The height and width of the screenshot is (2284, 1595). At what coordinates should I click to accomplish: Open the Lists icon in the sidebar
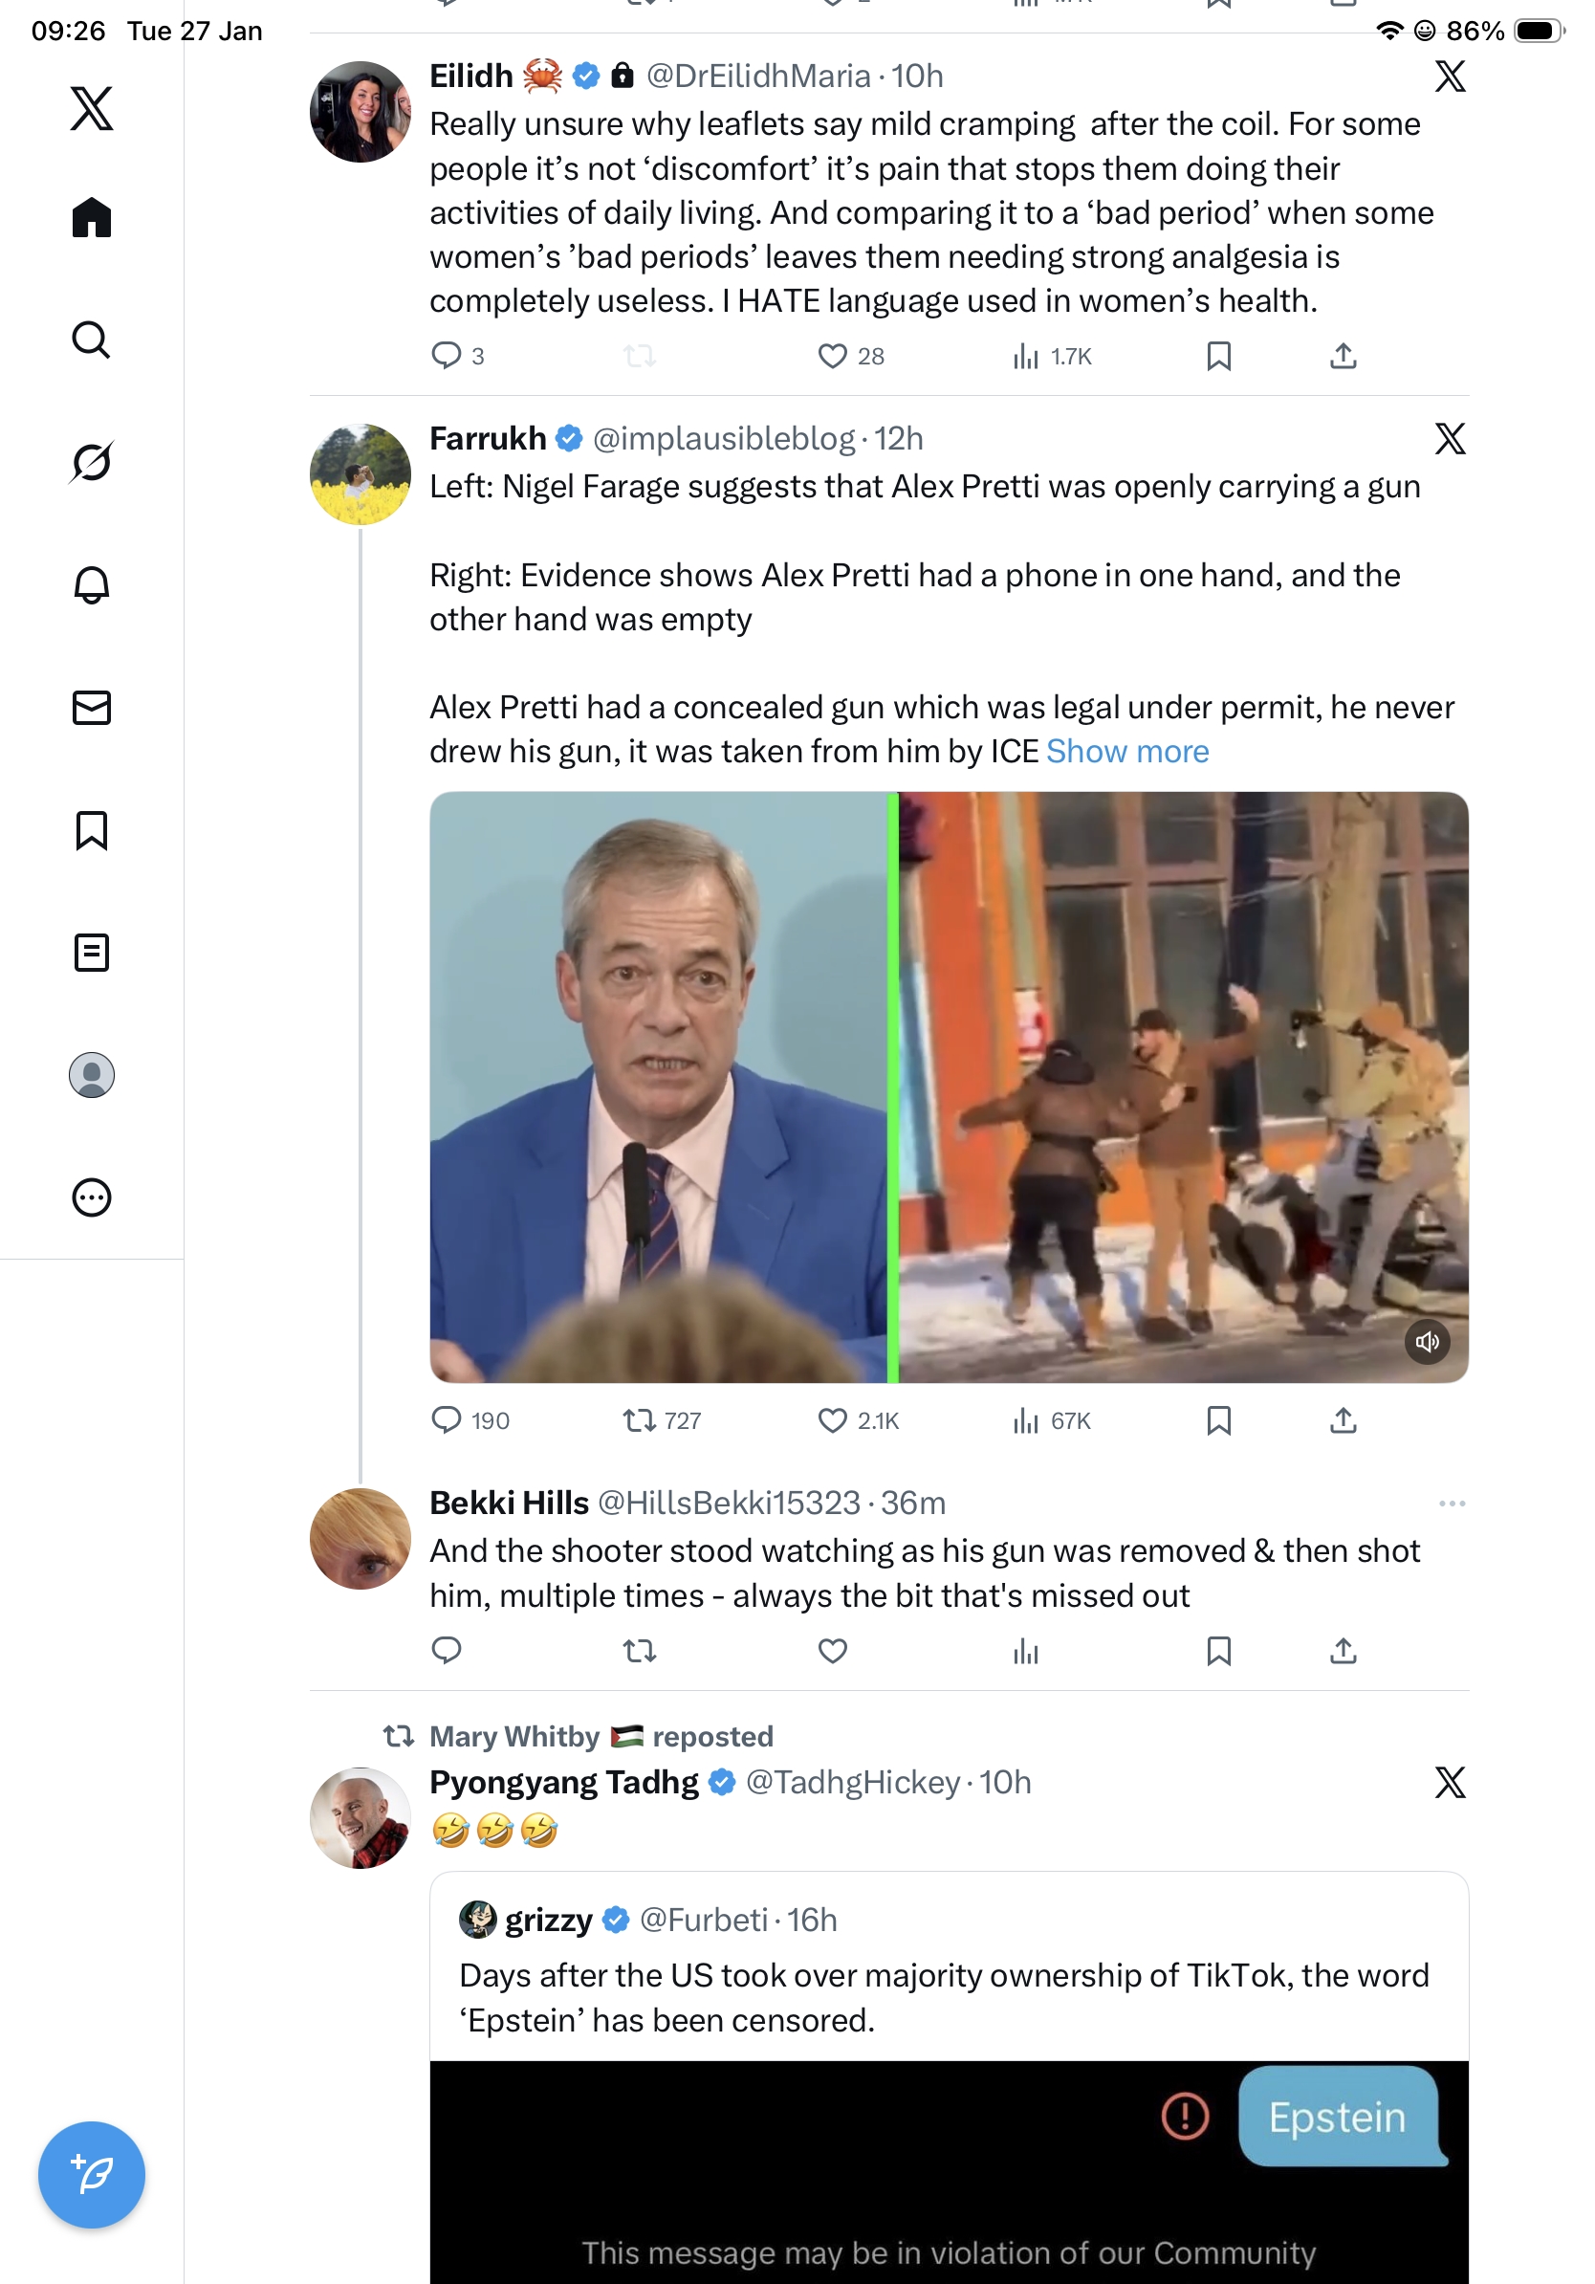click(x=92, y=952)
